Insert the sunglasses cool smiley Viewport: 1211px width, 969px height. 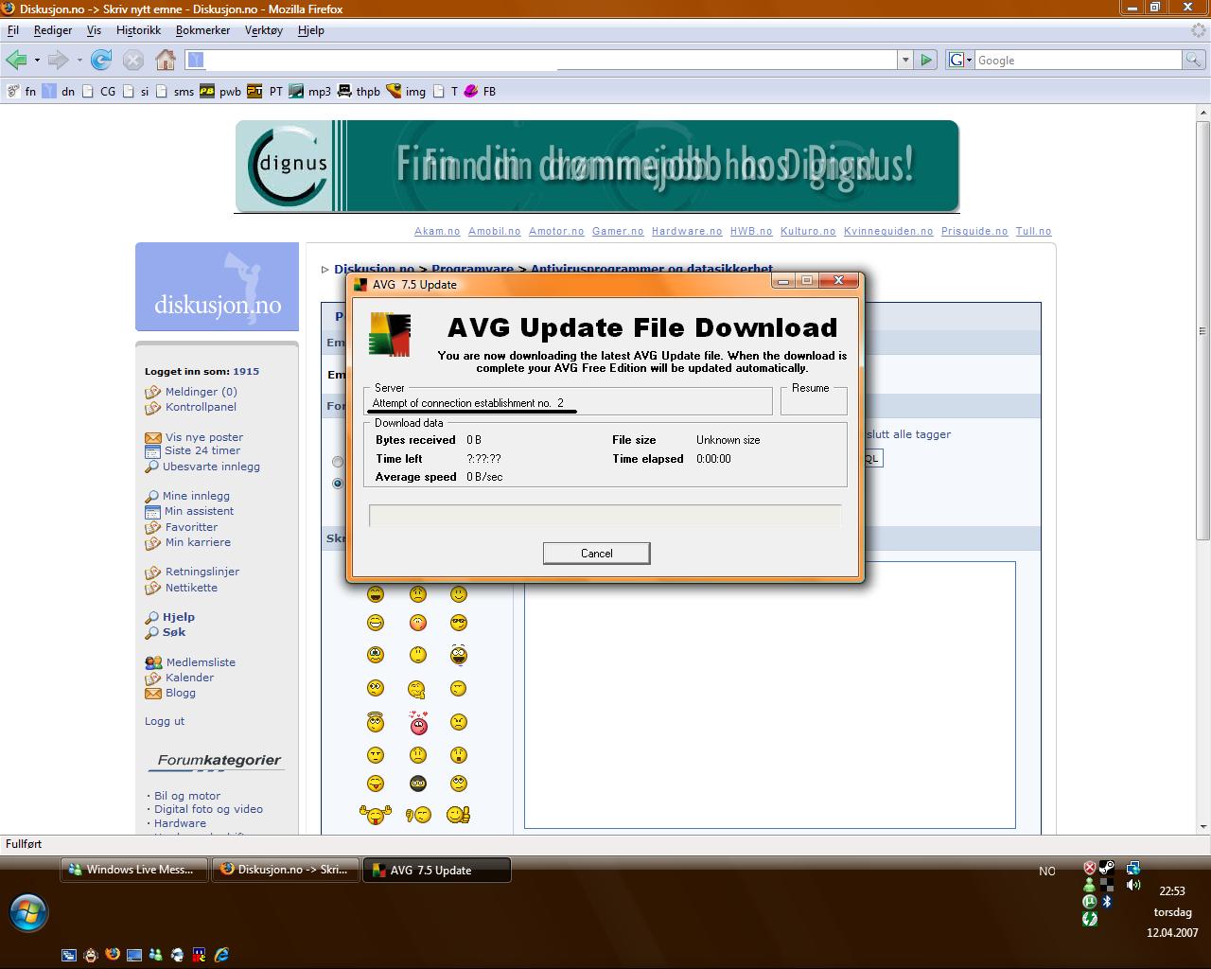tap(459, 623)
